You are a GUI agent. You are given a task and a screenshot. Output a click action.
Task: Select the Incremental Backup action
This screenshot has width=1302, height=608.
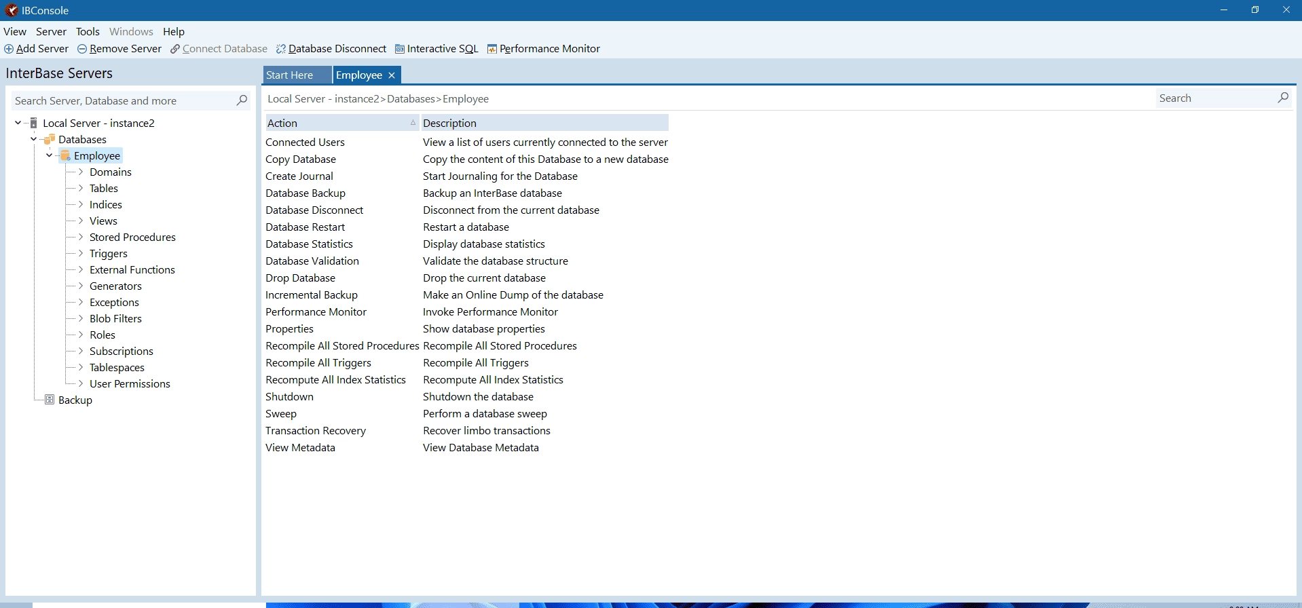click(312, 294)
